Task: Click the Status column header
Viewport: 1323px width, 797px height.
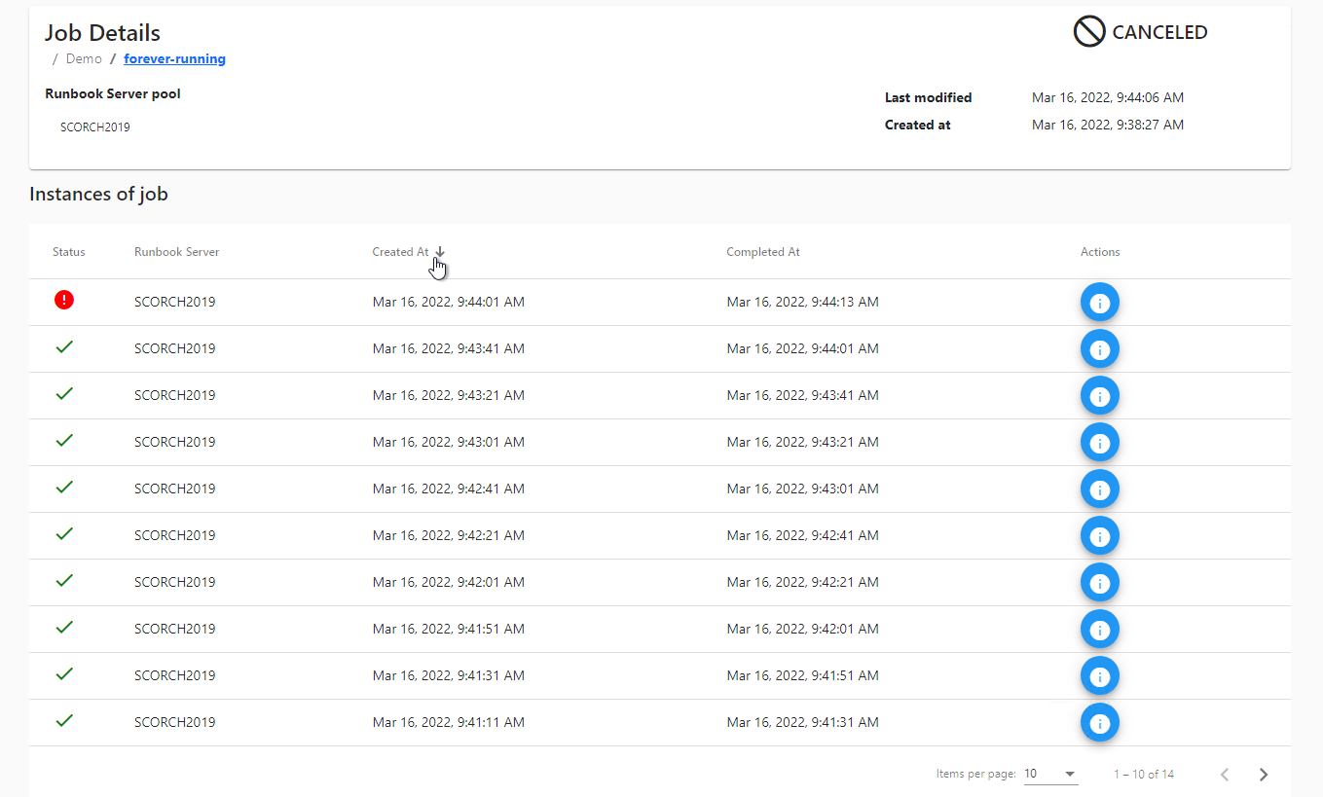Action: [68, 251]
